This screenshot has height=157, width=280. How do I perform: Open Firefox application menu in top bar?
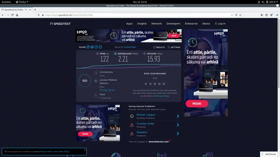point(22,2)
